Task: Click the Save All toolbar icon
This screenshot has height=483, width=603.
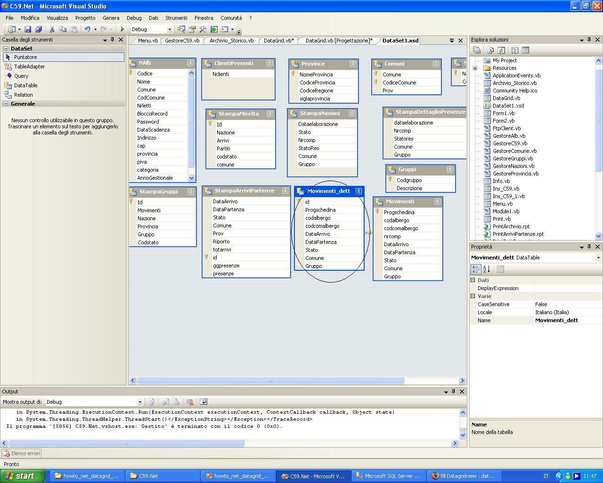Action: pos(39,29)
